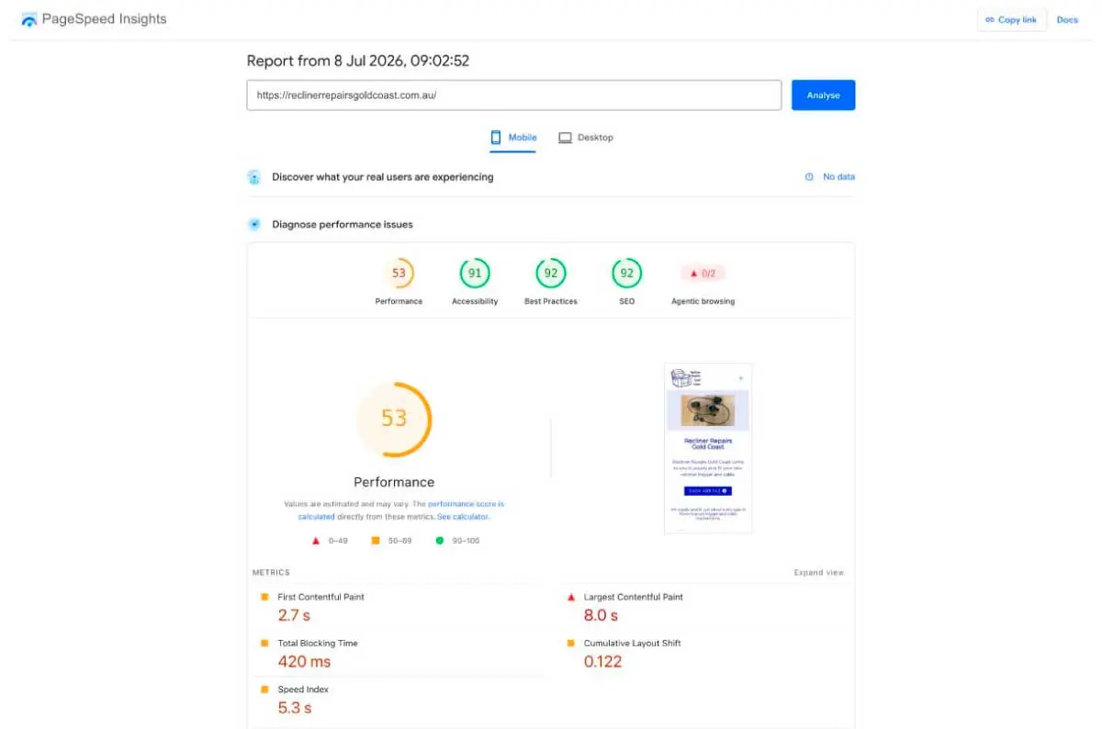
Task: Switch to the Mobile tab
Action: 513,138
